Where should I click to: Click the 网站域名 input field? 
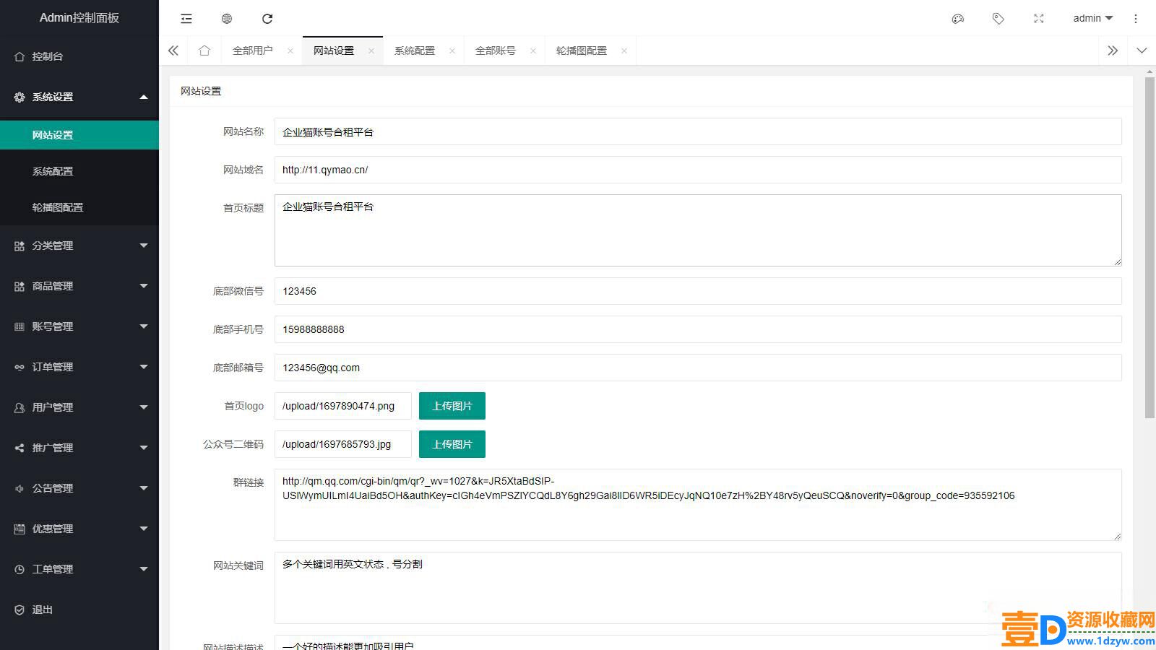coord(698,170)
